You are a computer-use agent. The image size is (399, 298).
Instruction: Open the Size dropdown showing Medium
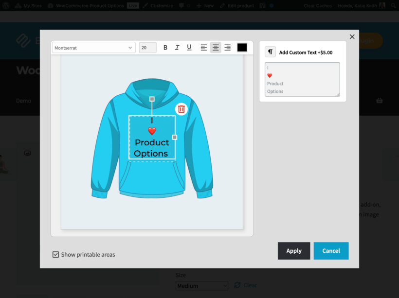[x=201, y=285]
